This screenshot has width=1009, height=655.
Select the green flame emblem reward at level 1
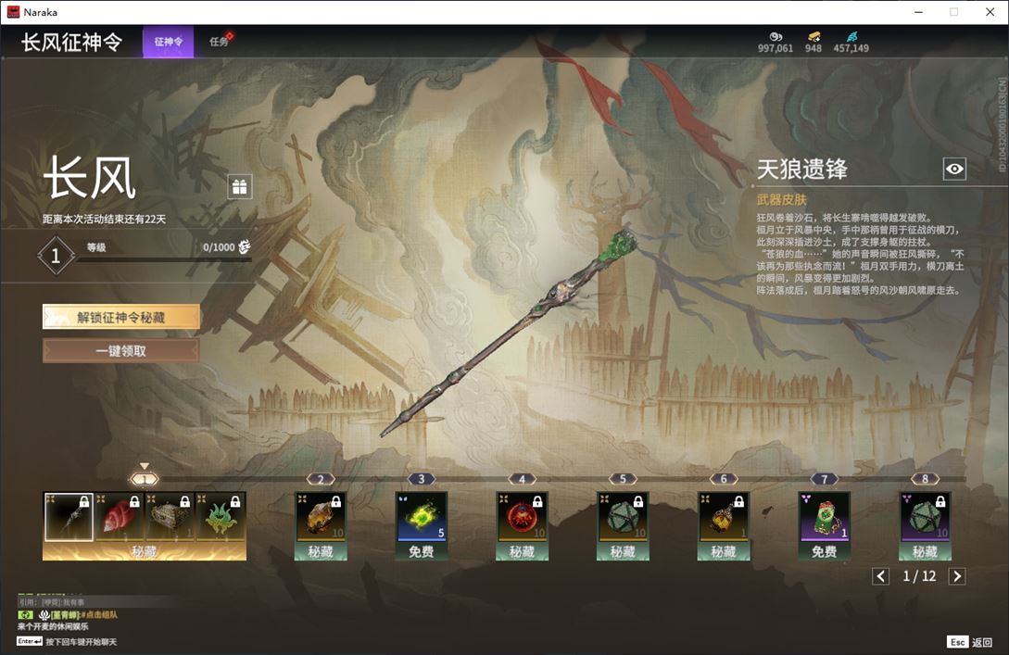click(x=221, y=517)
